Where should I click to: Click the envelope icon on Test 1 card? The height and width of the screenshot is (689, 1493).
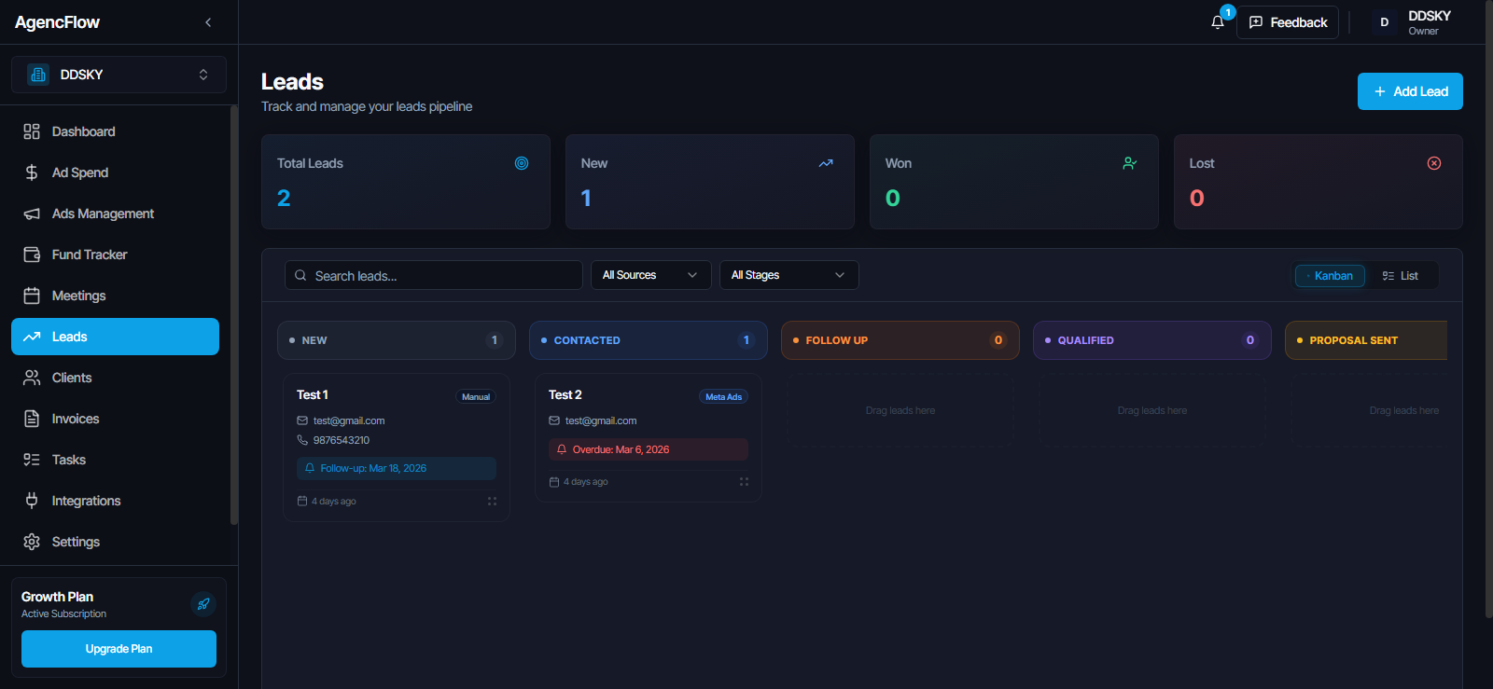pos(302,420)
